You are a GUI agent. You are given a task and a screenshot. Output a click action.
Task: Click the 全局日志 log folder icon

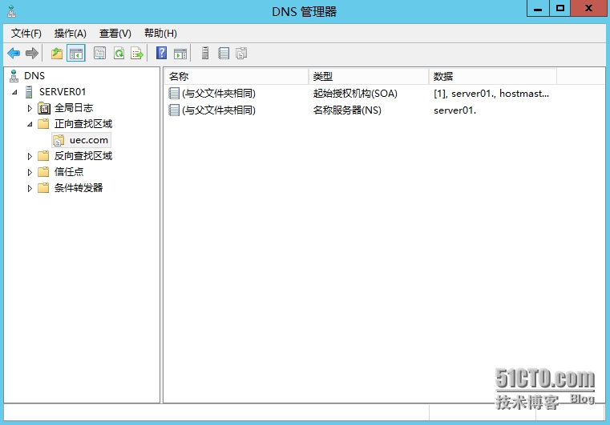click(x=44, y=108)
